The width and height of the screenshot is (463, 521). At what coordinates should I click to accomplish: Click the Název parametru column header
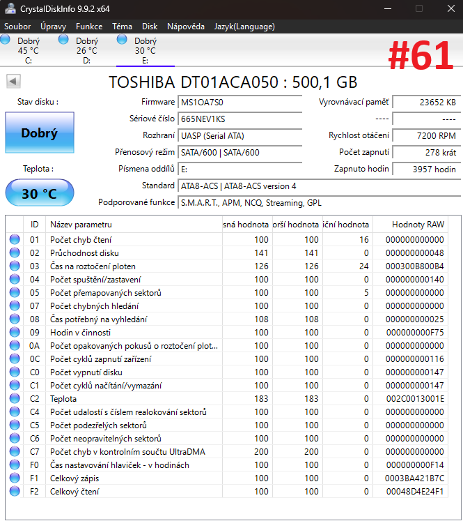click(x=134, y=225)
